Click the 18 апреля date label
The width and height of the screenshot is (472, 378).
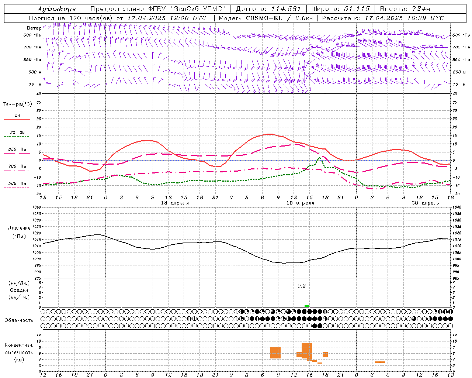[175, 203]
